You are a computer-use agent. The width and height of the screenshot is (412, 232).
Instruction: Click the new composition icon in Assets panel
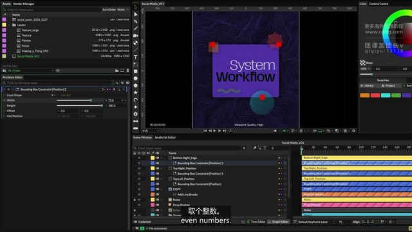[122, 70]
